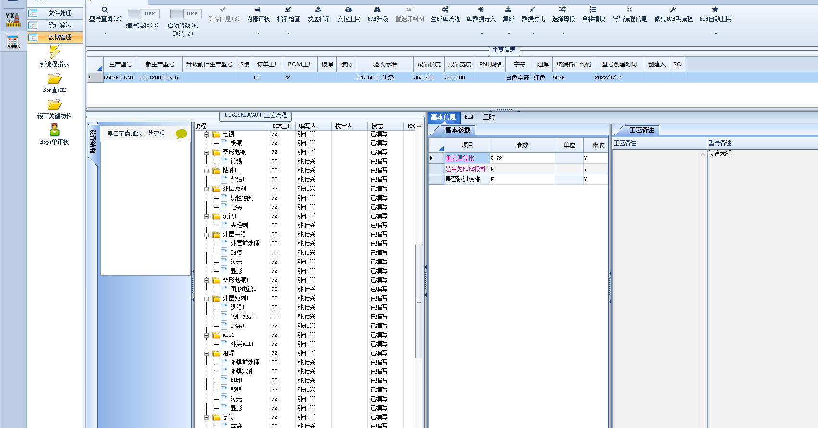Open dropdown arrow under ECN自动上网

tap(716, 34)
